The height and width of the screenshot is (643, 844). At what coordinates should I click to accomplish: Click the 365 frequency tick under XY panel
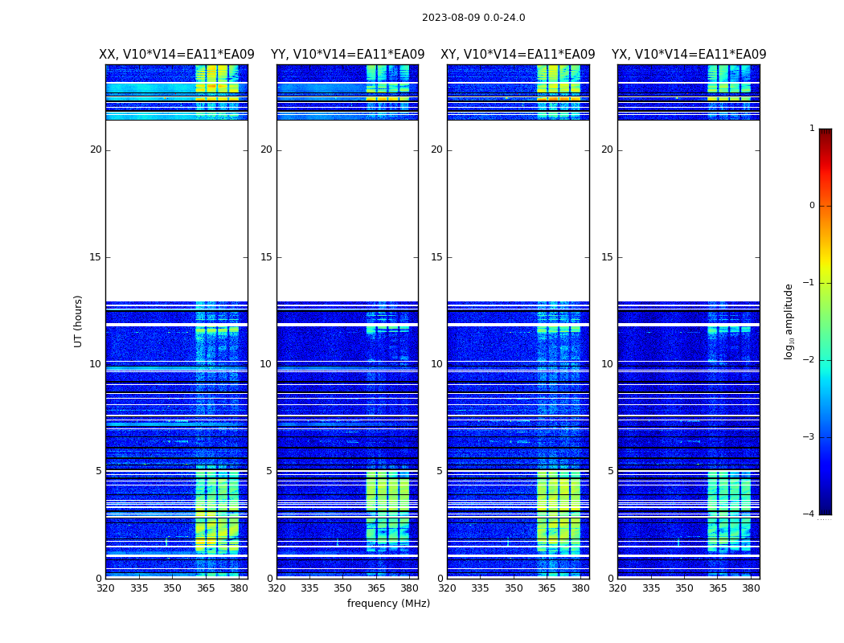(547, 588)
